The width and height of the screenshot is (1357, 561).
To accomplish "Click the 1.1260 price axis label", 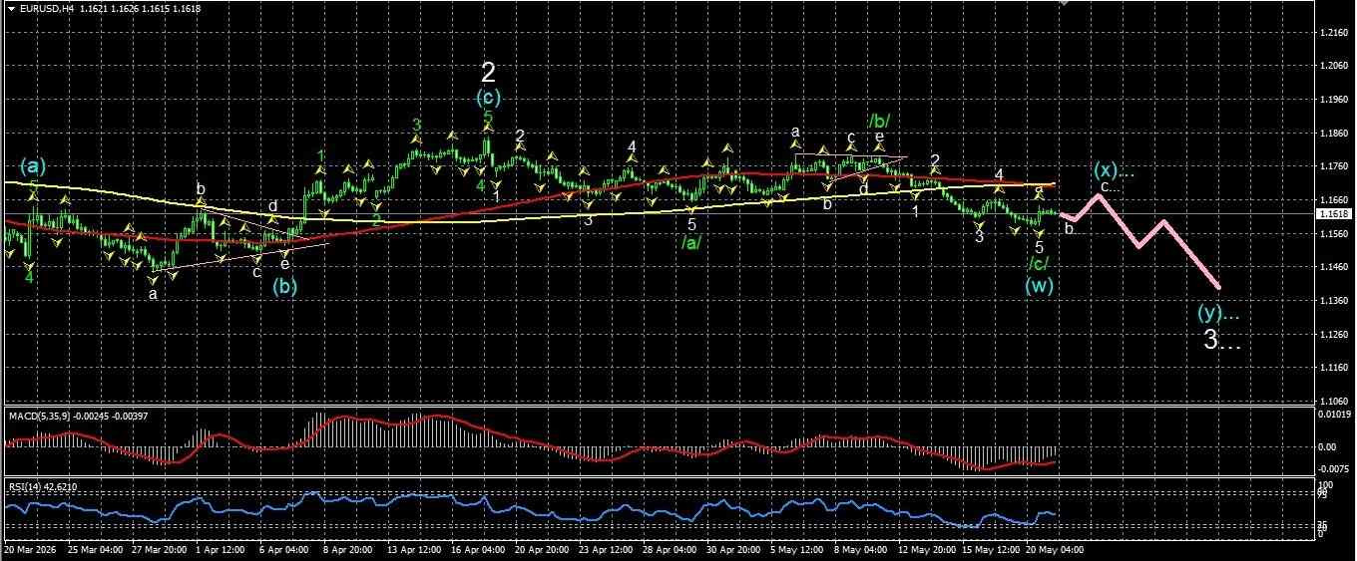I will pos(1332,334).
